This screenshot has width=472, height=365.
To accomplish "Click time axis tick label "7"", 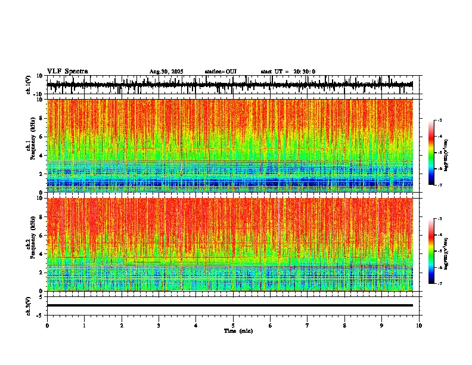I will tap(308, 326).
